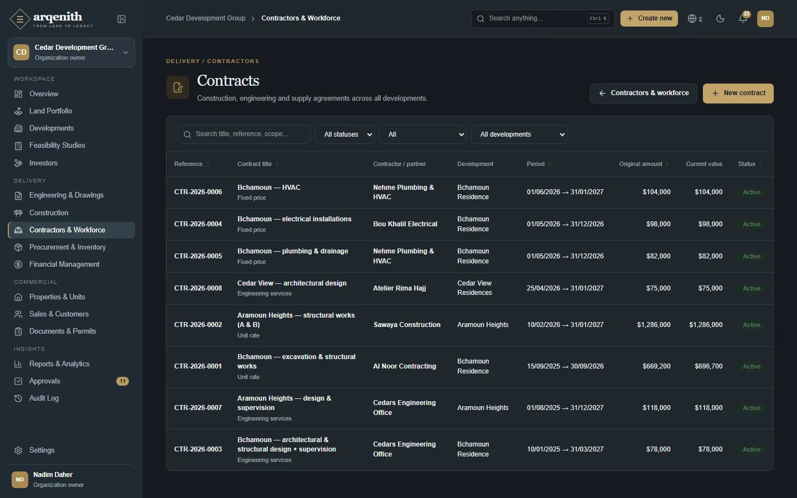Click the Create new button
797x498 pixels.
649,19
